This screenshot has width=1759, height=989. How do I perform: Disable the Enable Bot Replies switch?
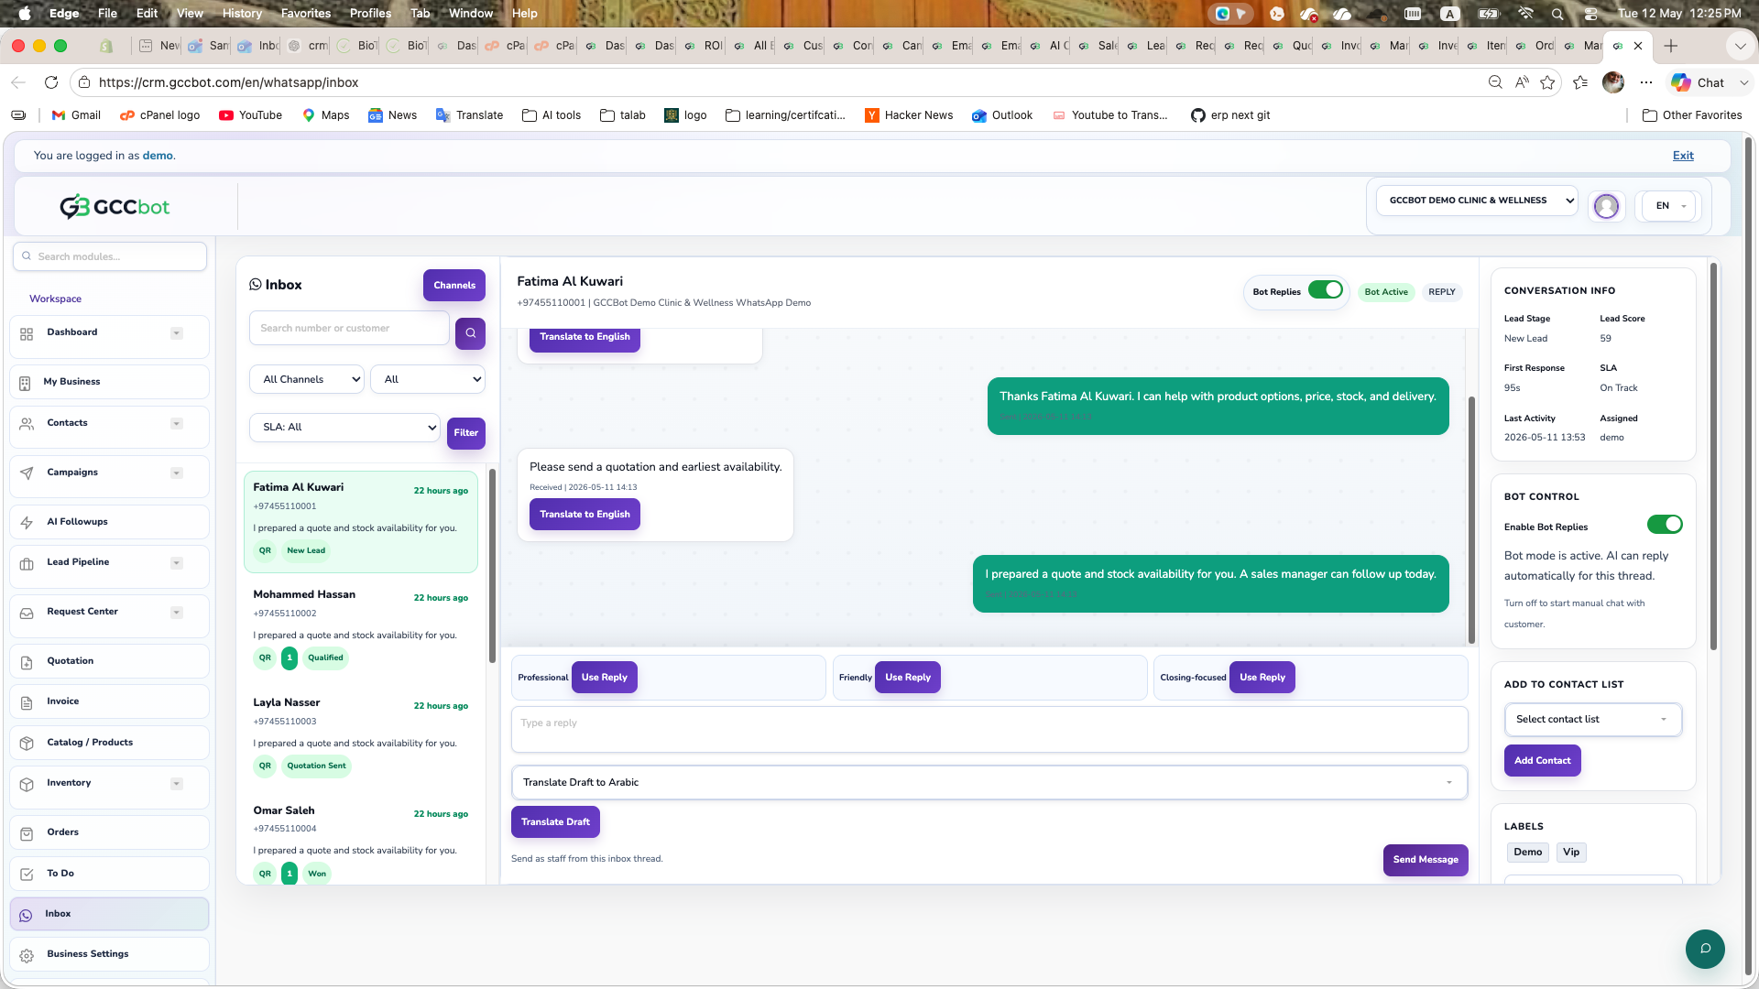coord(1665,525)
